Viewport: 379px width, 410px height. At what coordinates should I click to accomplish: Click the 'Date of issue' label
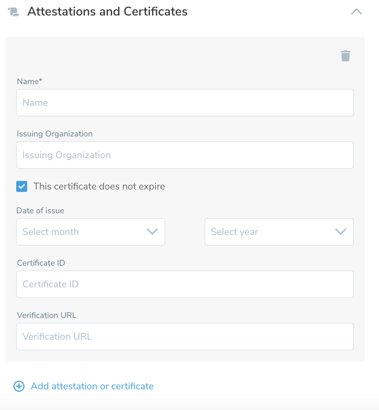[x=40, y=211]
